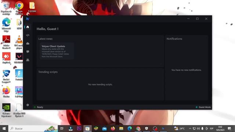Open the notification center icon

point(229,129)
